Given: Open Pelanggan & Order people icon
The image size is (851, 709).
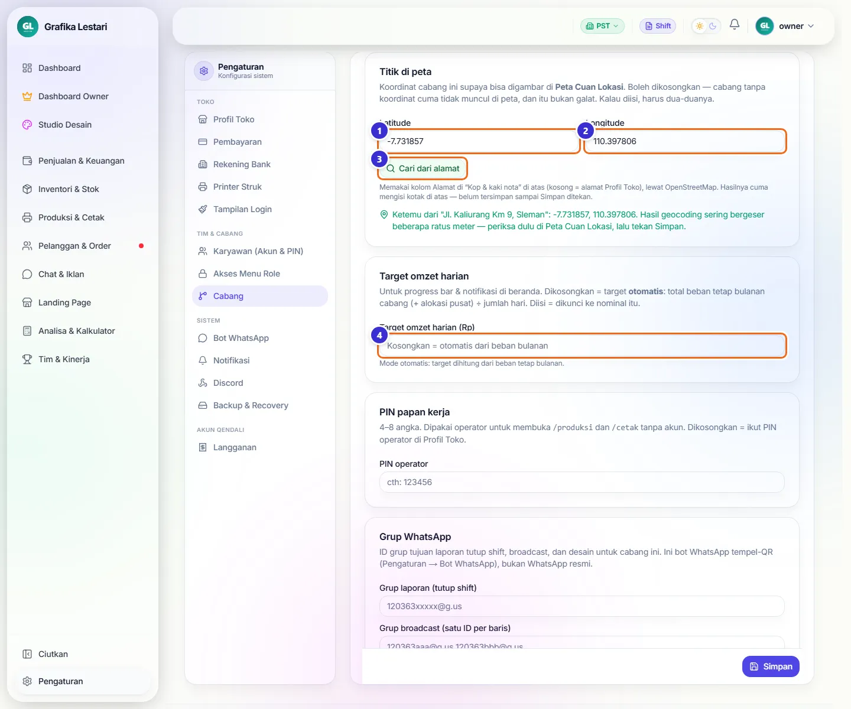Looking at the screenshot, I should click(27, 246).
